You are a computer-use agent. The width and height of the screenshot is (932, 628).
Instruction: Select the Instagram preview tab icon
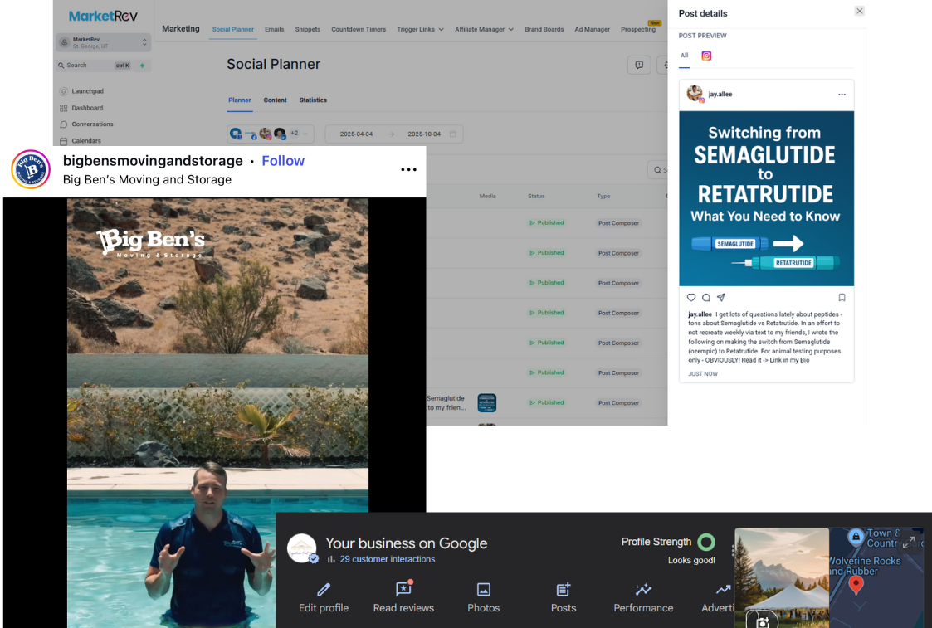pyautogui.click(x=706, y=56)
